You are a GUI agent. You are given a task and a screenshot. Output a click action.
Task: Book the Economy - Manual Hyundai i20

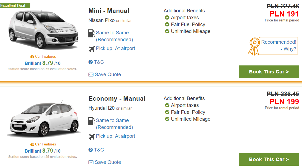click(x=269, y=159)
